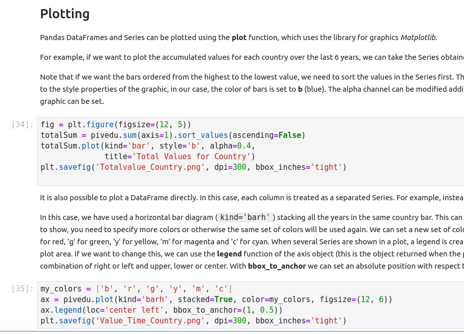Click the bold bbox_to_anchor term in the text
This screenshot has height=334, width=464.
point(277,266)
